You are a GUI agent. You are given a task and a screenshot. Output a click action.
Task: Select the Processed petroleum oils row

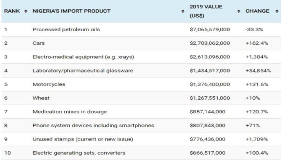point(66,30)
